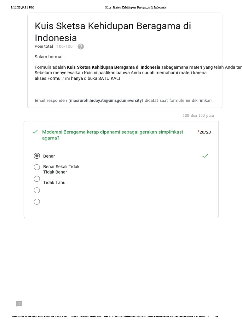Click the small page header title at top
The width and height of the screenshot is (242, 323).
(x=136, y=7)
